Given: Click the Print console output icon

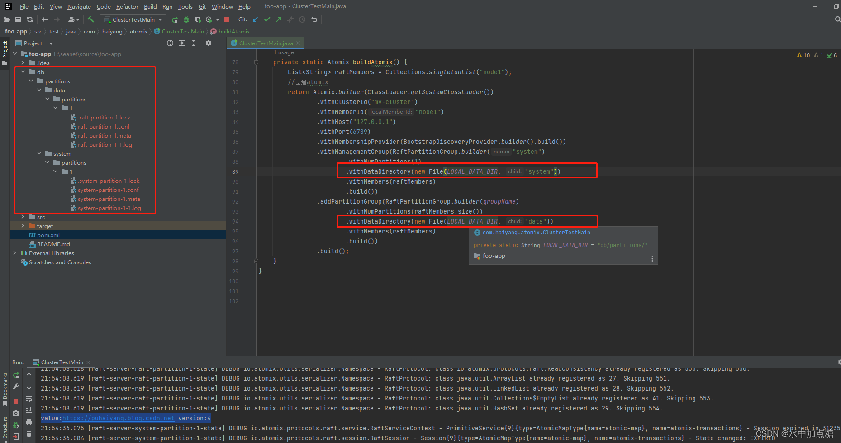Looking at the screenshot, I should [x=29, y=422].
